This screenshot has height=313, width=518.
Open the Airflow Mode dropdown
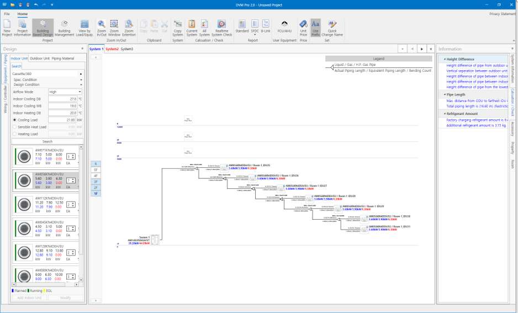pyautogui.click(x=65, y=92)
